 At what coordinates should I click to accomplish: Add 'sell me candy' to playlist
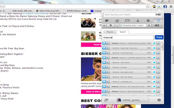pyautogui.click(x=104, y=77)
